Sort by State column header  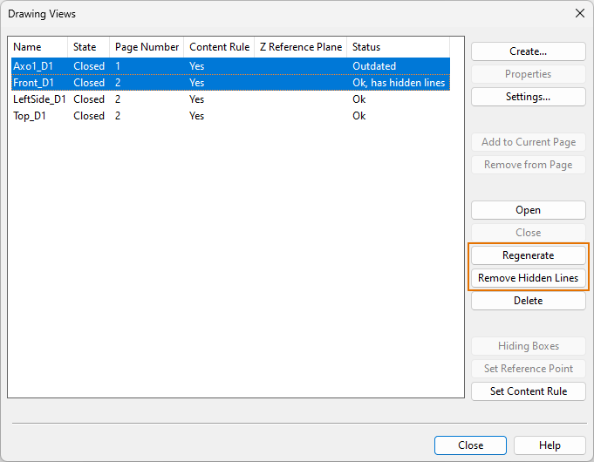pyautogui.click(x=88, y=47)
